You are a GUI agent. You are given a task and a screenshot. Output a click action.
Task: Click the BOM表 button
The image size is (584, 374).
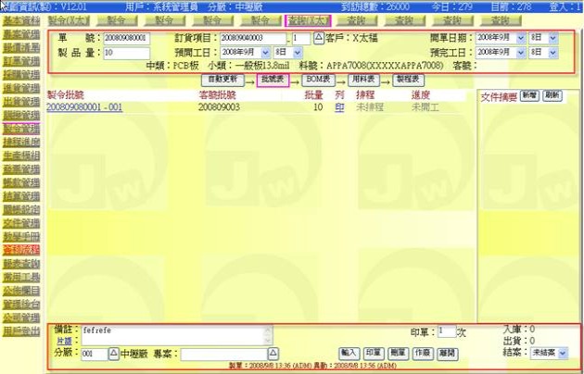coord(319,80)
